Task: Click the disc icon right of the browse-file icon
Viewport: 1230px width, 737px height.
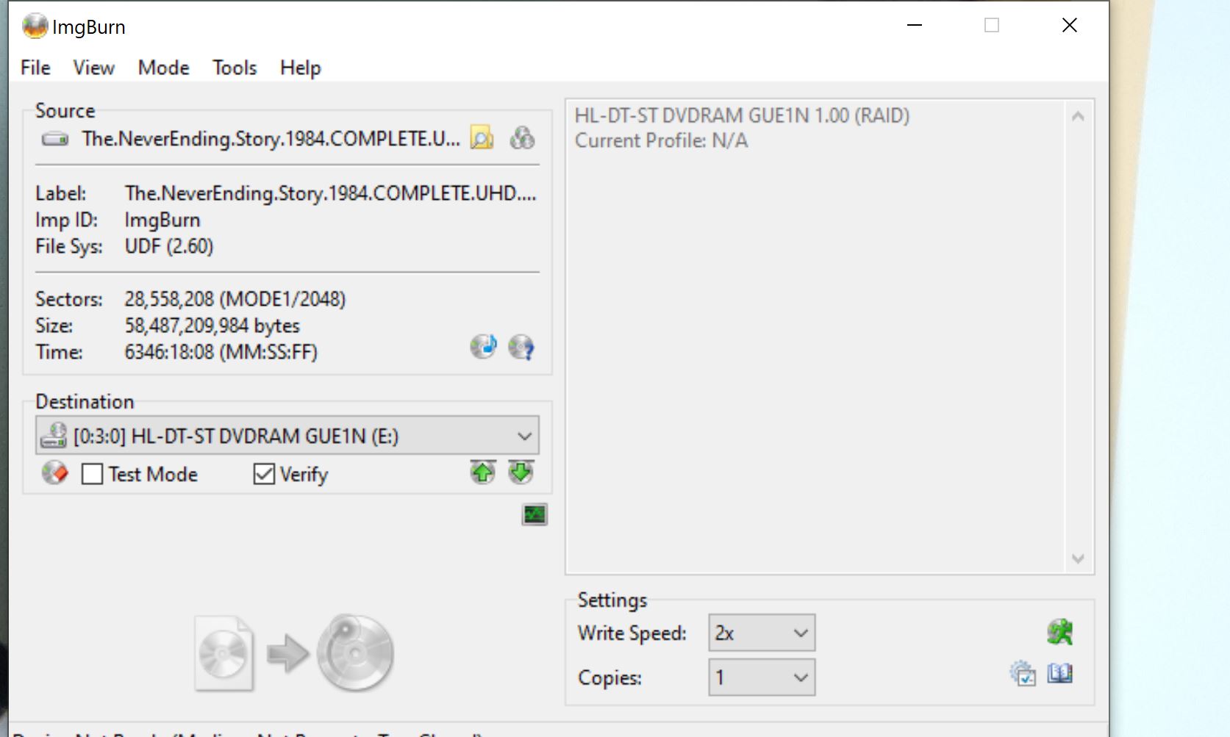Action: click(522, 137)
